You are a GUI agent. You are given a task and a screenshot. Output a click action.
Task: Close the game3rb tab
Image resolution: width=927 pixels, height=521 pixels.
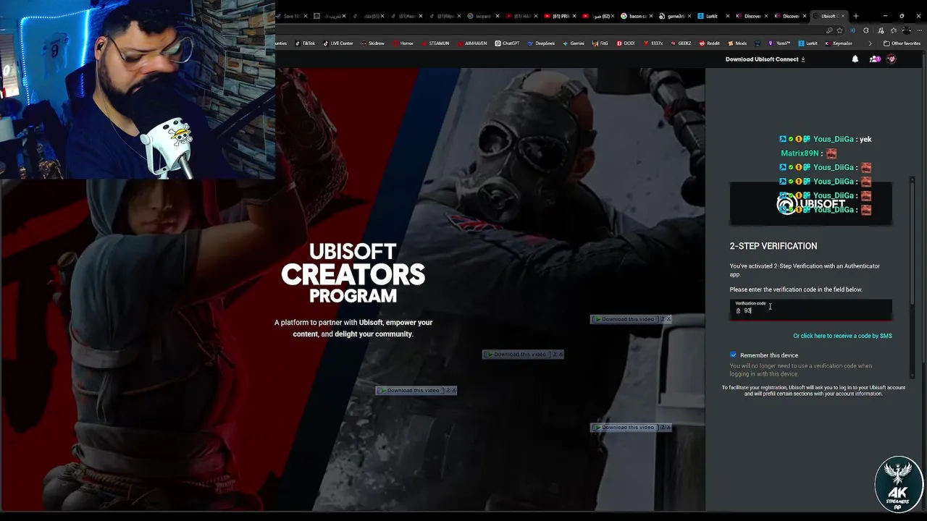[x=689, y=16]
